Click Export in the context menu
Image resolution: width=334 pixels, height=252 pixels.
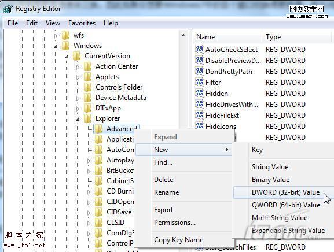163,210
